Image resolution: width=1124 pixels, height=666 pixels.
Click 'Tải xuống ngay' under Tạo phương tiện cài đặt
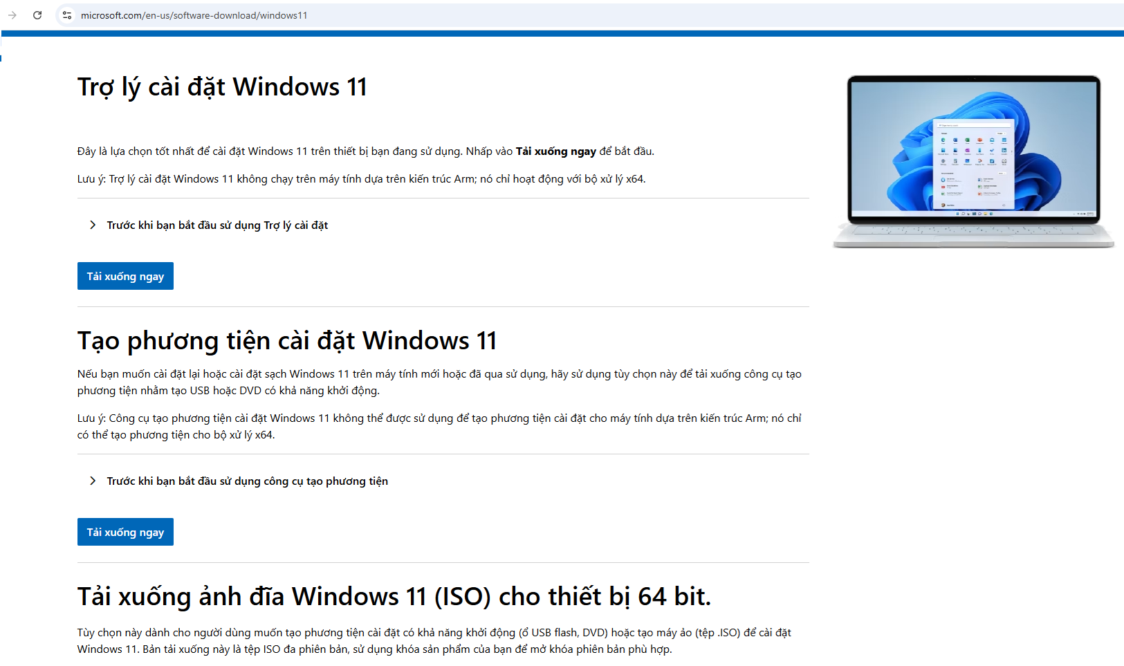click(x=125, y=532)
